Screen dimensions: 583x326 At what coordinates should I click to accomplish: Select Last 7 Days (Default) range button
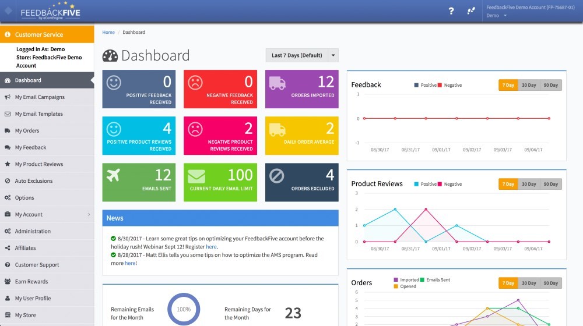[297, 55]
